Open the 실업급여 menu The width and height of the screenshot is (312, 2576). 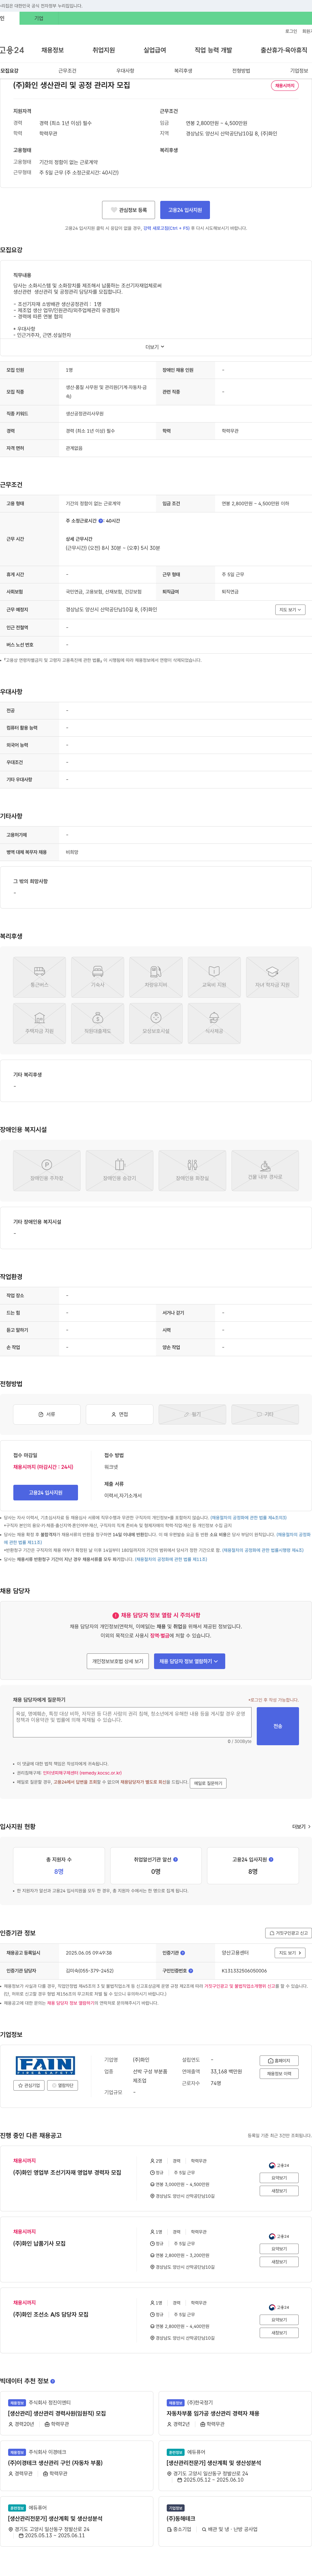click(154, 50)
